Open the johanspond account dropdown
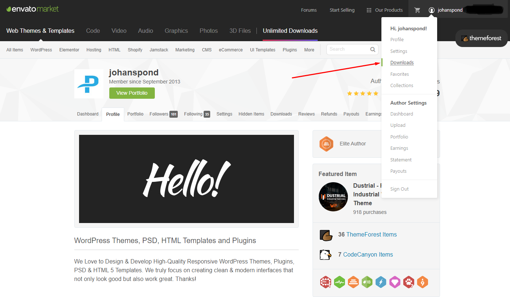The height and width of the screenshot is (297, 510). pyautogui.click(x=446, y=10)
